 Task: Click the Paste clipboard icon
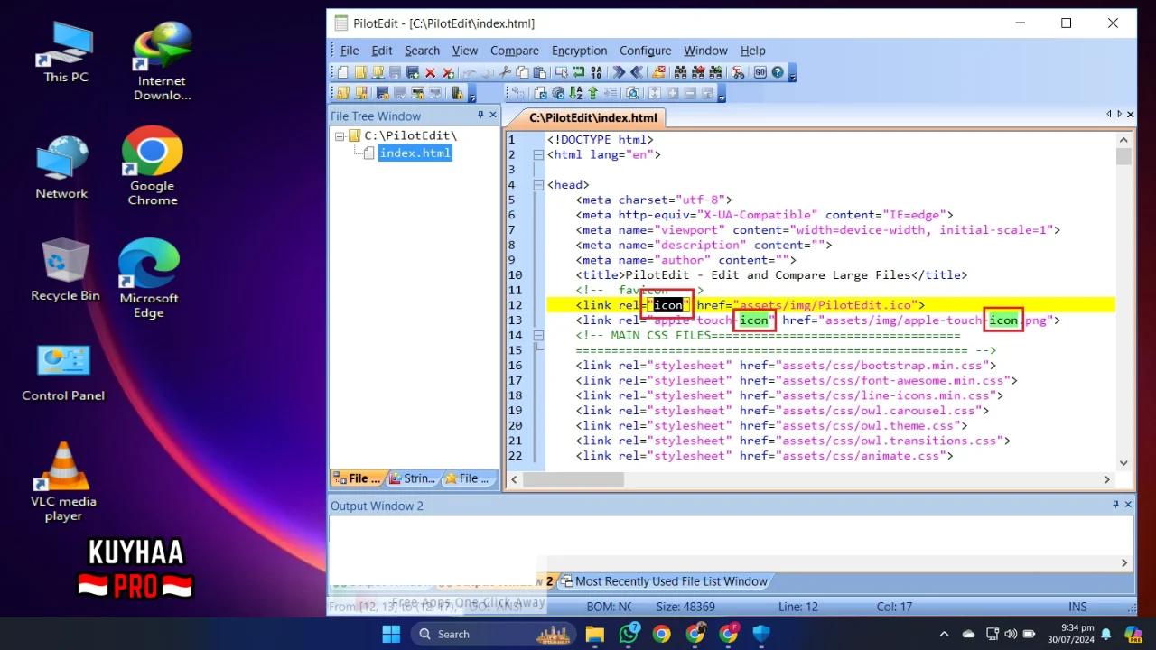pyautogui.click(x=539, y=72)
